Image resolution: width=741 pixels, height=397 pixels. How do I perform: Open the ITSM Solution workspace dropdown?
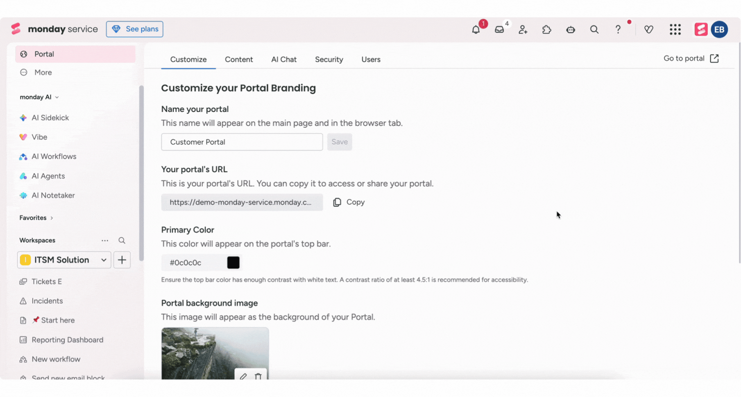(64, 260)
